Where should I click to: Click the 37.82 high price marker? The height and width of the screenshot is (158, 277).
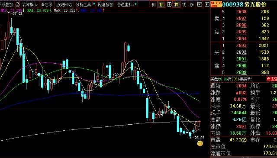point(17,13)
